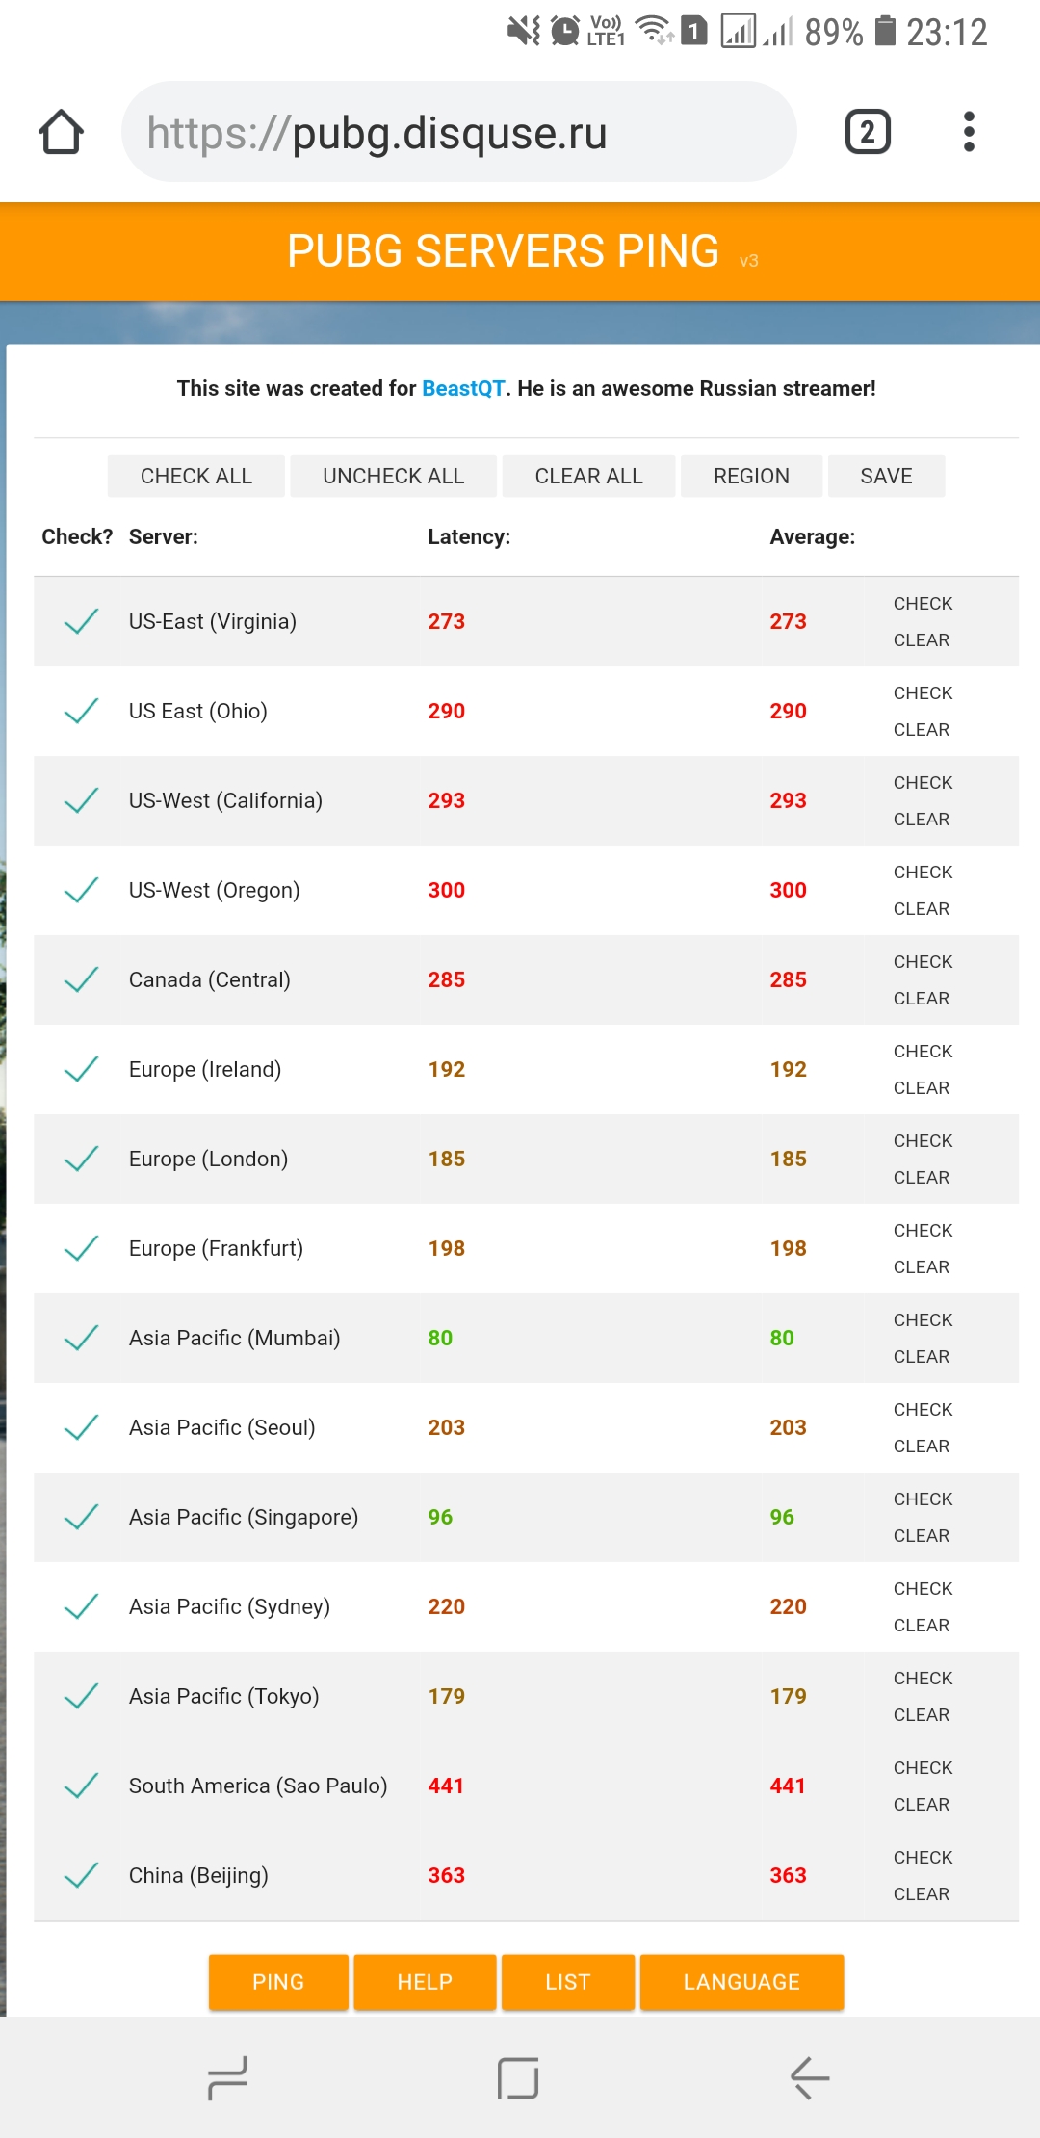Tap the Android back navigation icon
The height and width of the screenshot is (2138, 1040).
click(x=810, y=2078)
